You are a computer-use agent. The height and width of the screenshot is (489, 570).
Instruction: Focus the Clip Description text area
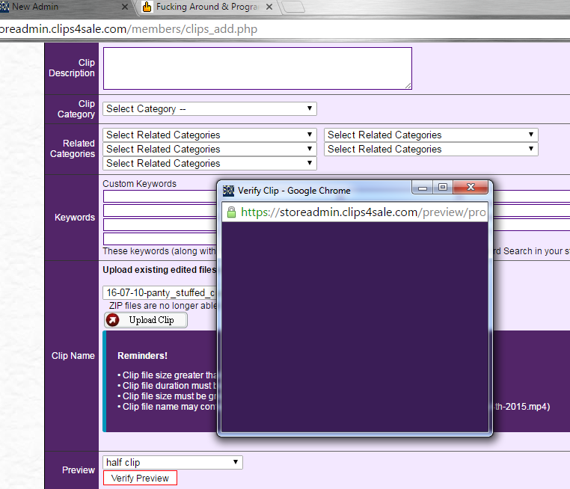[x=257, y=68]
